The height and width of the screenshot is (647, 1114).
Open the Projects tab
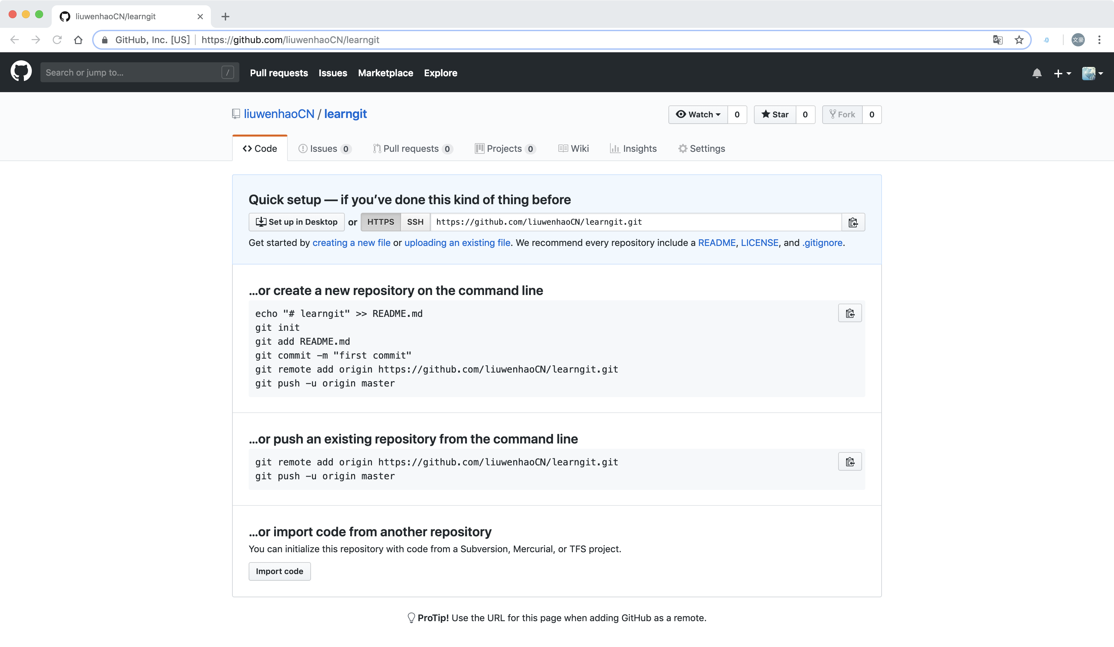click(x=505, y=148)
